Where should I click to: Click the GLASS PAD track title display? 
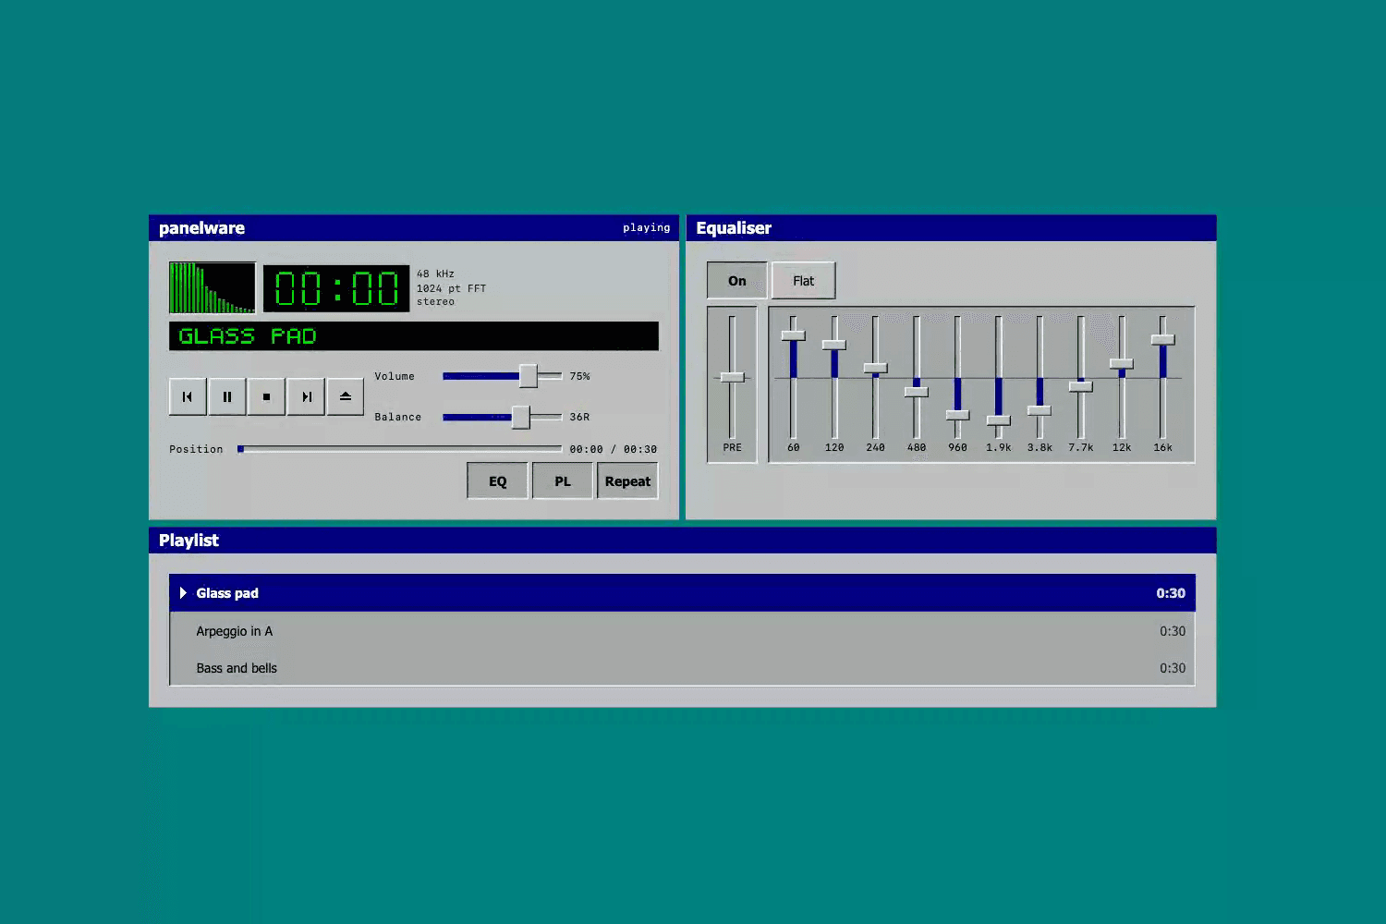pyautogui.click(x=414, y=336)
